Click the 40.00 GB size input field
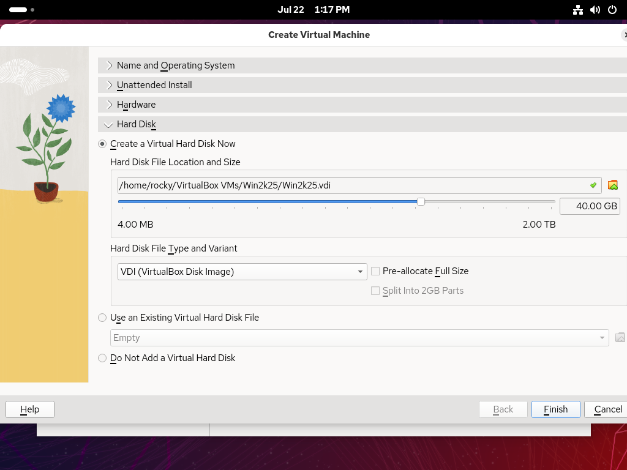The width and height of the screenshot is (627, 470). click(x=590, y=206)
